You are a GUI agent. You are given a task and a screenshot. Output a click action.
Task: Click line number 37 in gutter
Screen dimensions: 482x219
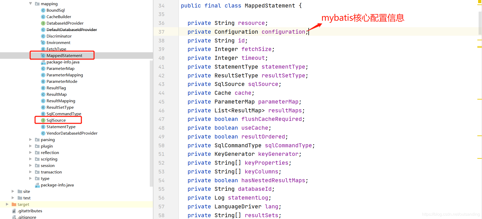pos(161,32)
